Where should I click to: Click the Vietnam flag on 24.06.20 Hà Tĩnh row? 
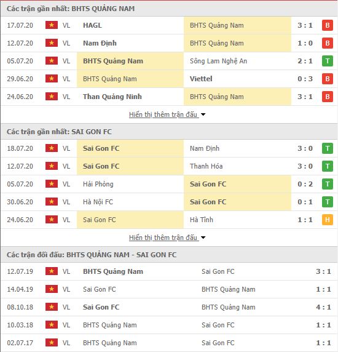point(52,220)
